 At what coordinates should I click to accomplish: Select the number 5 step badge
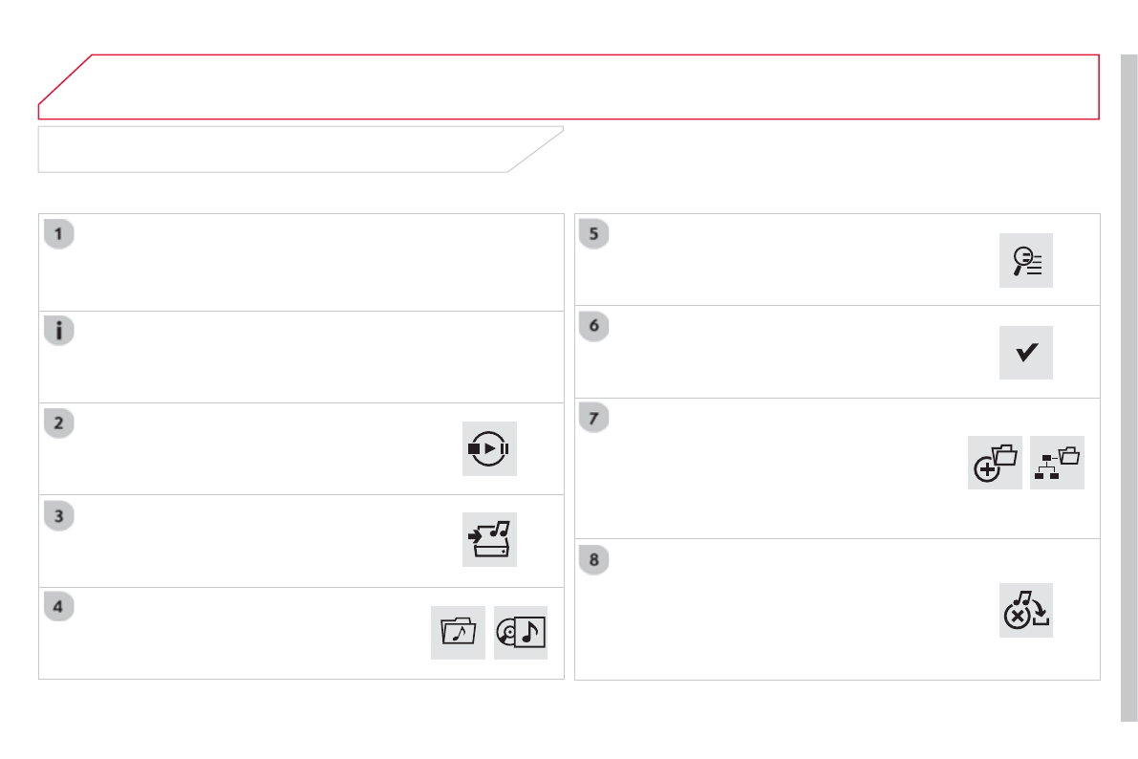[x=594, y=234]
